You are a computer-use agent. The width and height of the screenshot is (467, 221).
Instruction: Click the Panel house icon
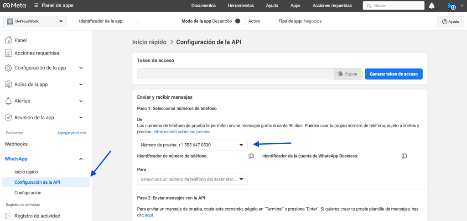[8, 40]
